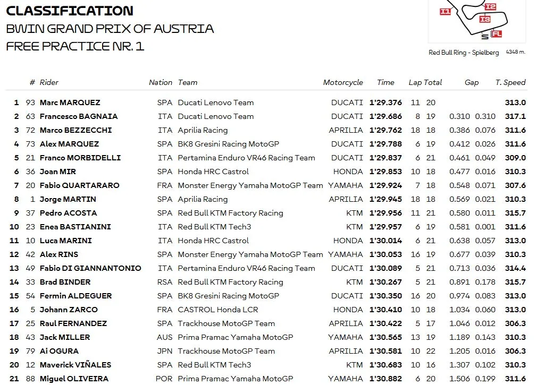Screen dimensions: 536x385
Task: Click the Red Bull Ring circuit map
Action: click(x=477, y=21)
